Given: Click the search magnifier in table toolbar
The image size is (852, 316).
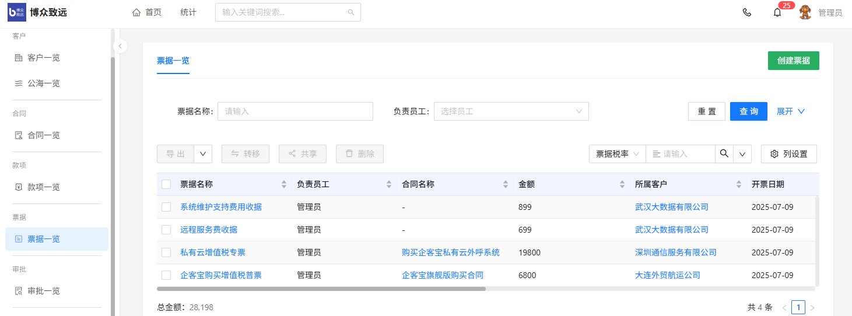Looking at the screenshot, I should tap(724, 154).
